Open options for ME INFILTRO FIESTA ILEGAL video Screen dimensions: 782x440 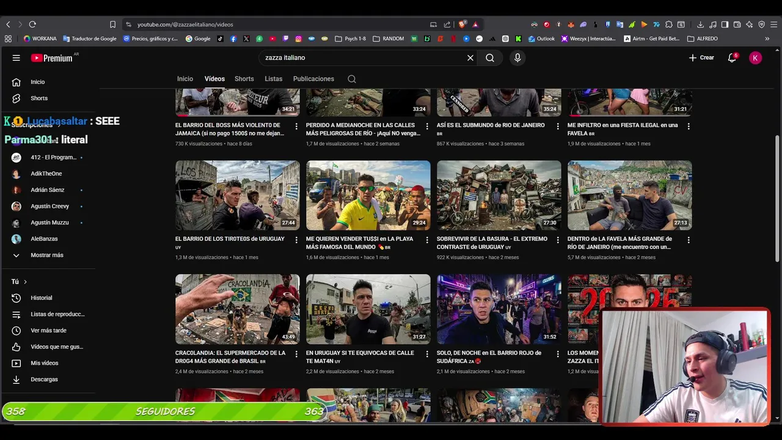click(689, 127)
